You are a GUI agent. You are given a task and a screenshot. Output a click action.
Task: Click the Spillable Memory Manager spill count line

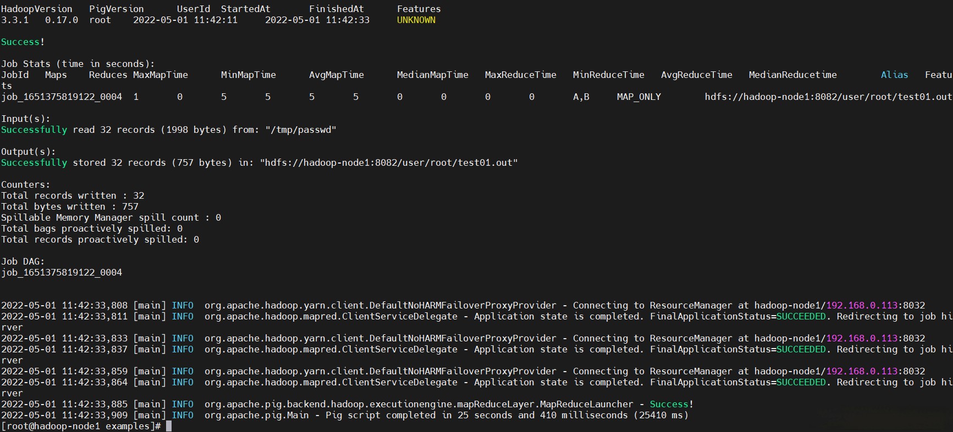(111, 218)
